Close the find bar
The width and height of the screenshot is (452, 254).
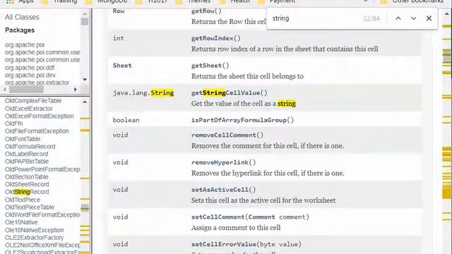click(x=429, y=18)
